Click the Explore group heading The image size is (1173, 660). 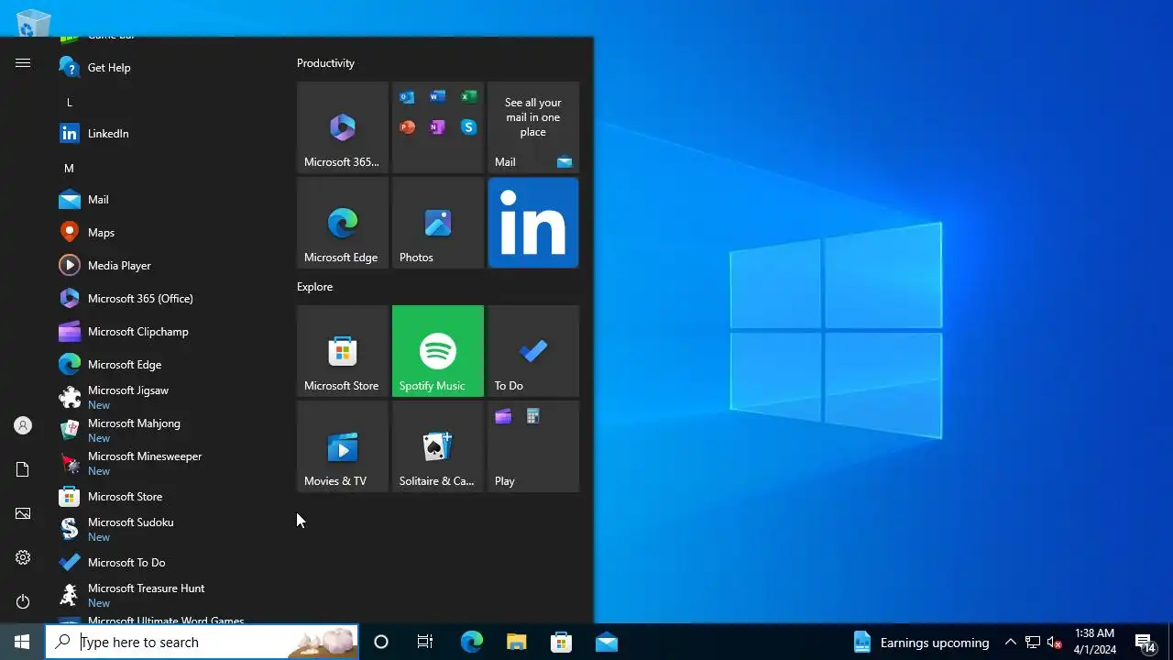pos(314,287)
